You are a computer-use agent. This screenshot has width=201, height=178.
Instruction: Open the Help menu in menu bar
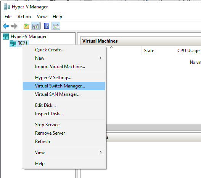click(57, 17)
